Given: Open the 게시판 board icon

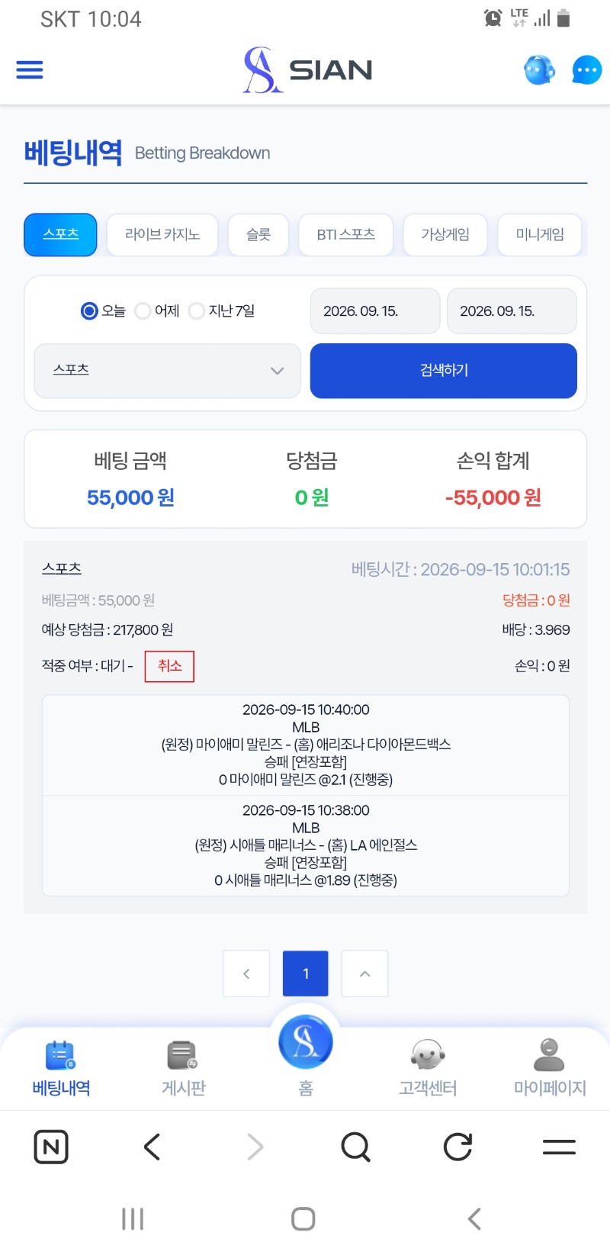Looking at the screenshot, I should click(183, 1056).
